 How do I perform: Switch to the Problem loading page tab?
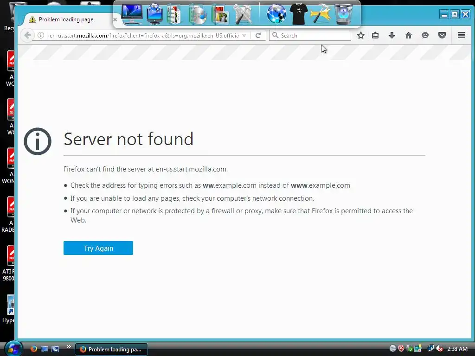[x=66, y=19]
